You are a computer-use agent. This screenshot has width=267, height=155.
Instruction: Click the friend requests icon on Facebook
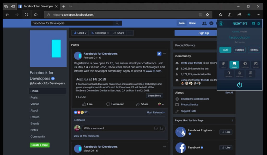[204, 23]
